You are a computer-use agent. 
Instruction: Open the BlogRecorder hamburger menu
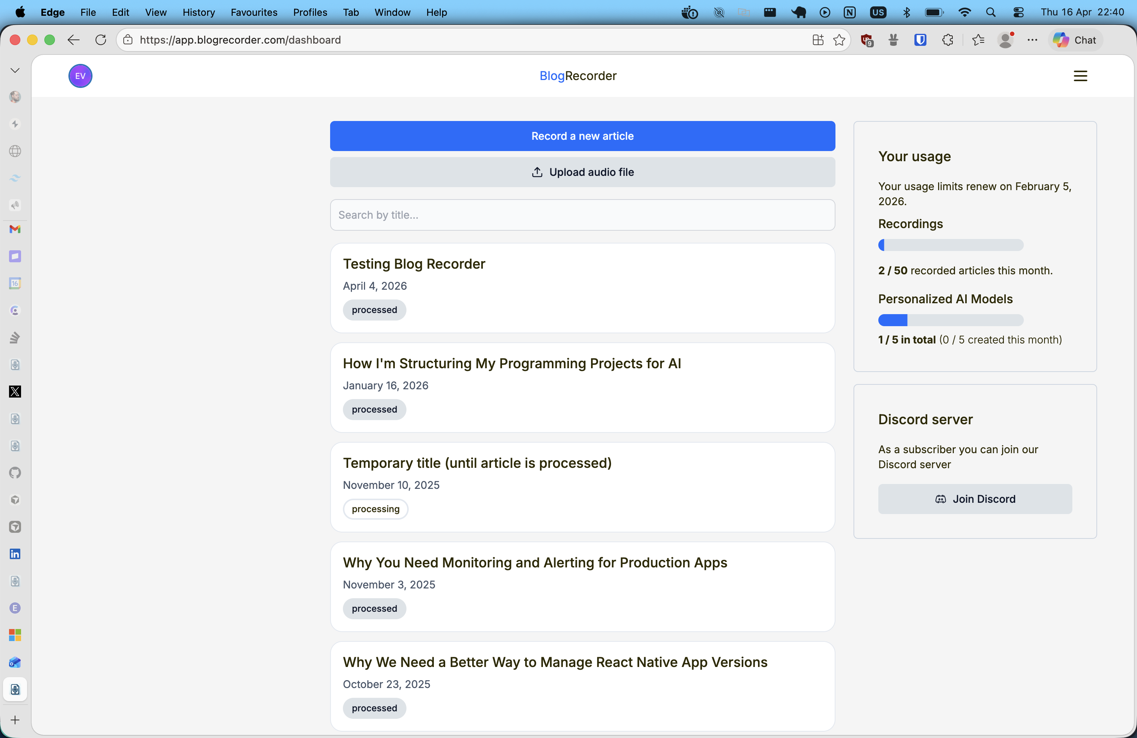point(1081,76)
